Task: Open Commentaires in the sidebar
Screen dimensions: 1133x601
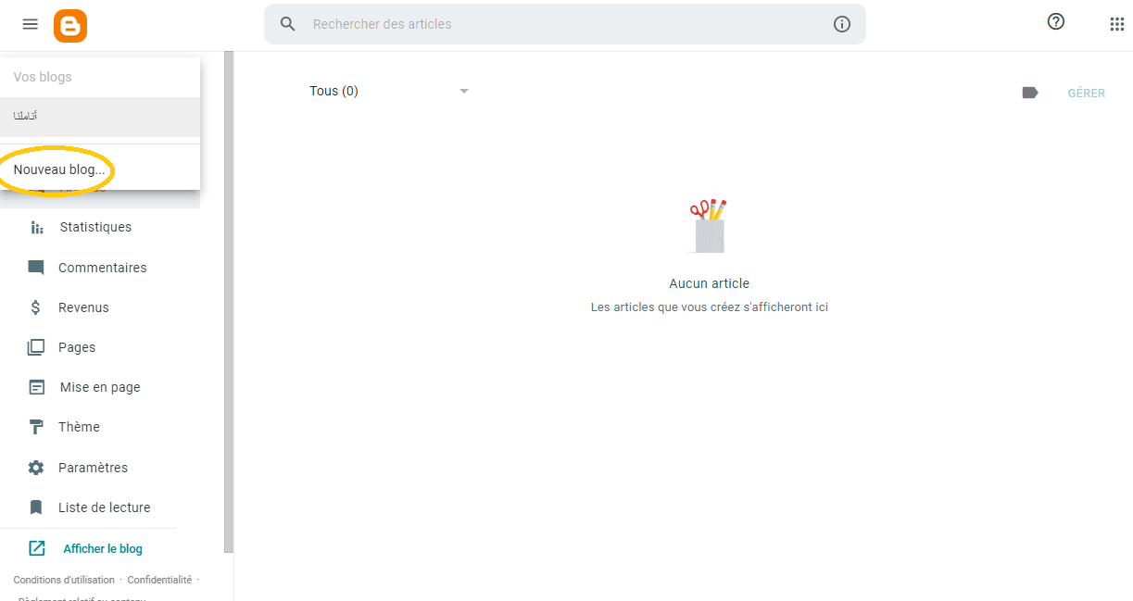Action: [x=102, y=268]
